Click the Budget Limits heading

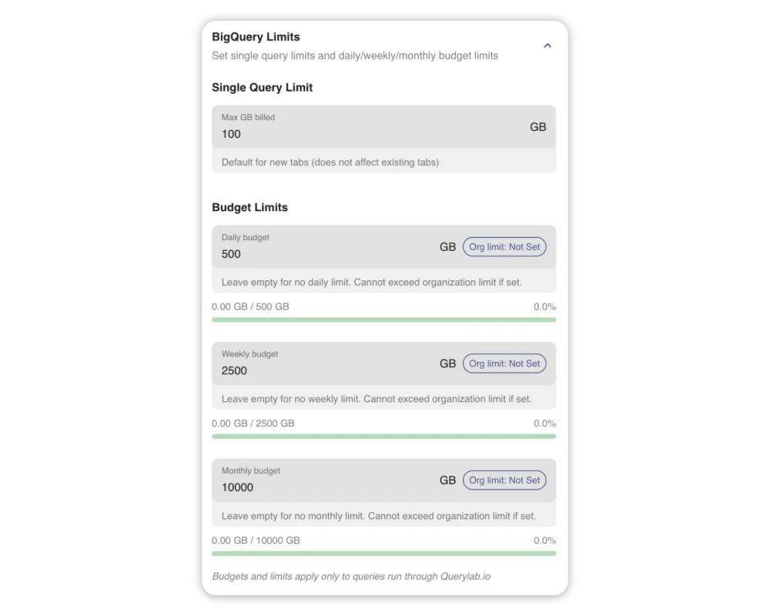[249, 207]
